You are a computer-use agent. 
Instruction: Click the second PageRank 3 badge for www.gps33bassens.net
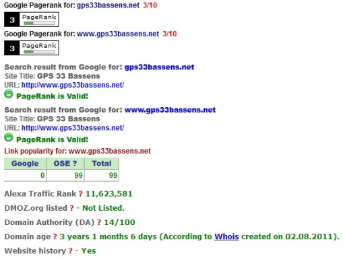click(x=32, y=48)
